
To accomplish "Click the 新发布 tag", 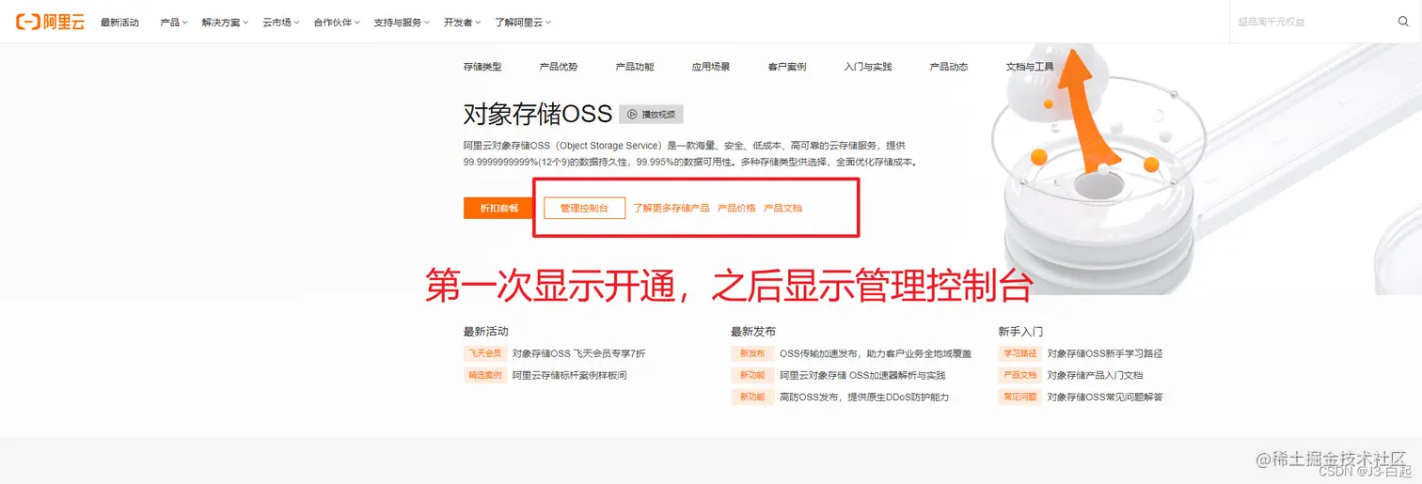I will coord(751,354).
